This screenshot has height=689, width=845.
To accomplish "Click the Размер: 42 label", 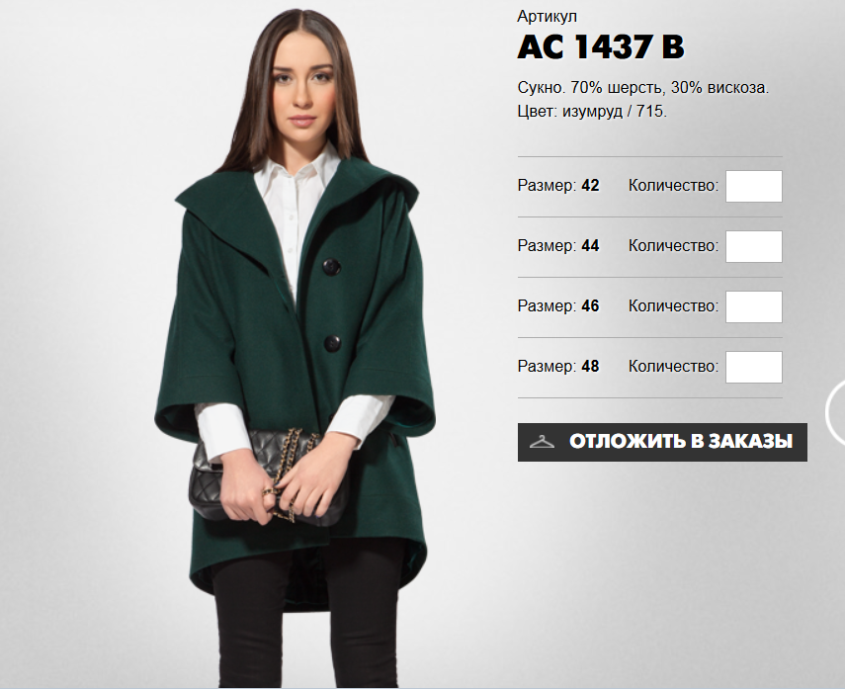I will click(x=558, y=186).
